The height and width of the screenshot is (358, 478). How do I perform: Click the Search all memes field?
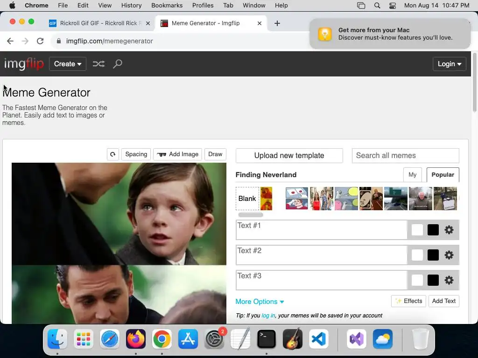point(406,156)
